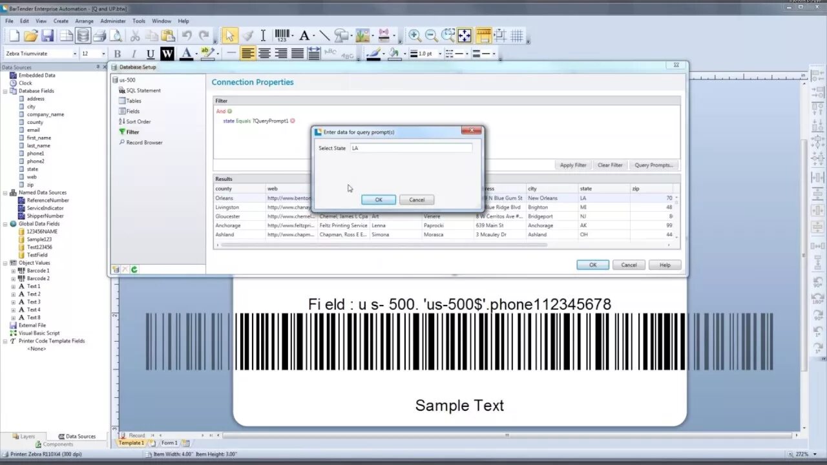Click the Redo arrow icon
Viewport: 827px width, 465px height.
click(204, 36)
